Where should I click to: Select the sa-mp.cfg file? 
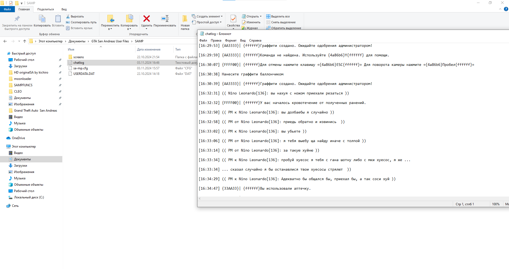(80, 68)
